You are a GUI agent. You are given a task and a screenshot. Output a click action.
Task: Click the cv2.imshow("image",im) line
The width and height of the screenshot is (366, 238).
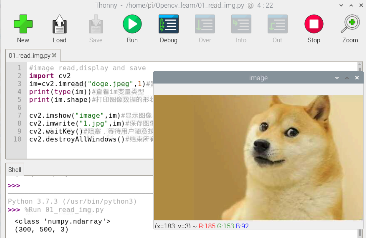pyautogui.click(x=75, y=115)
